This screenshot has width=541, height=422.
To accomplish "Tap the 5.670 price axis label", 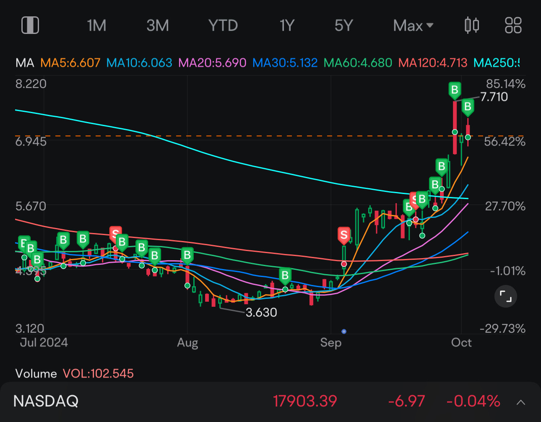I will [x=31, y=206].
